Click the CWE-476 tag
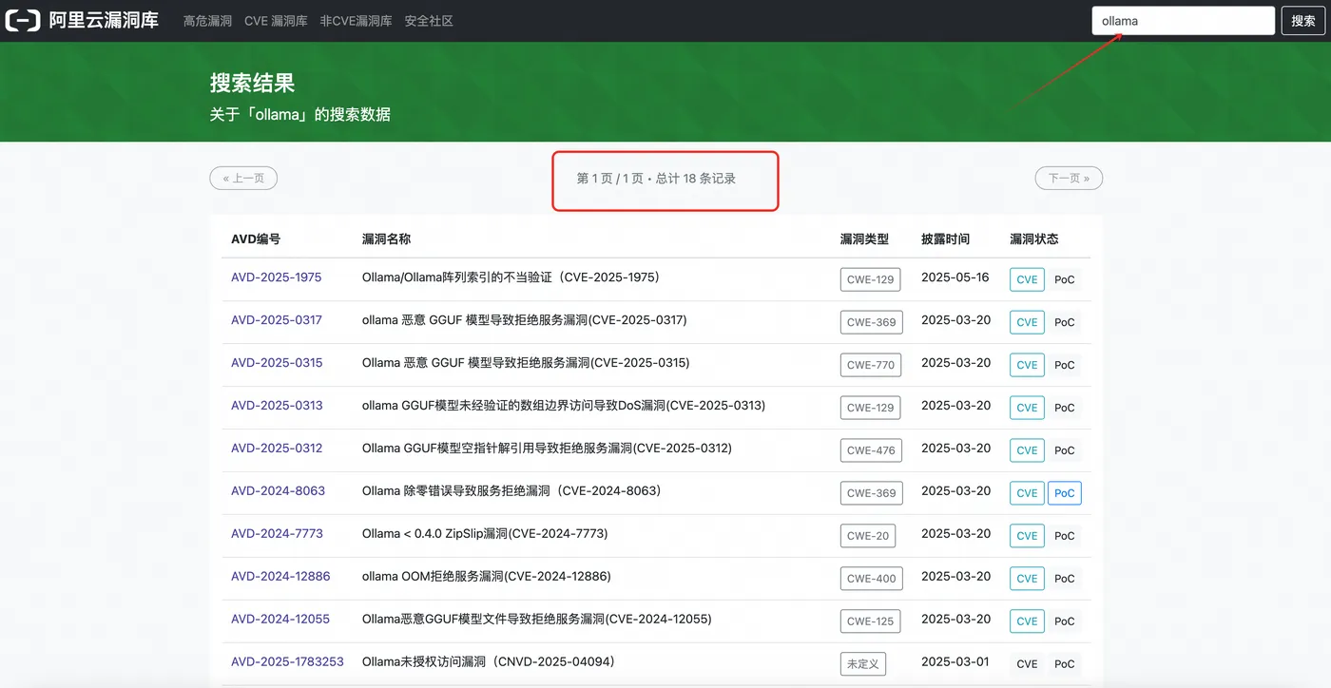 871,450
